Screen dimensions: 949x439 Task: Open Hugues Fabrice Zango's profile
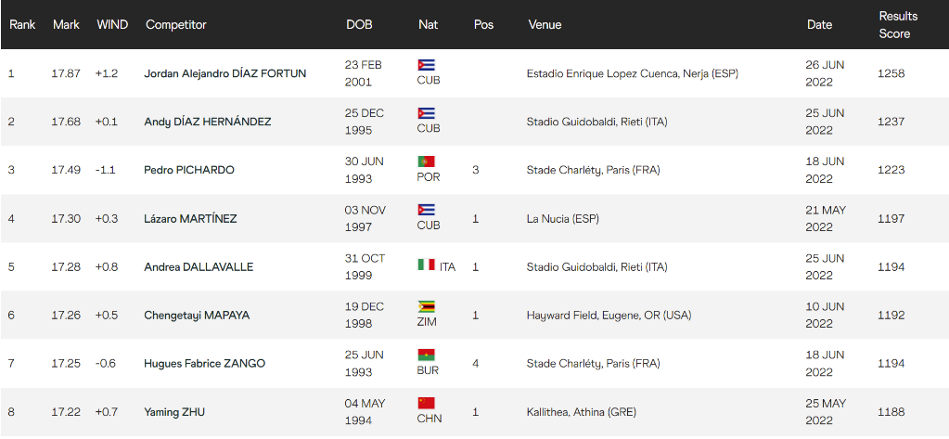coord(204,363)
